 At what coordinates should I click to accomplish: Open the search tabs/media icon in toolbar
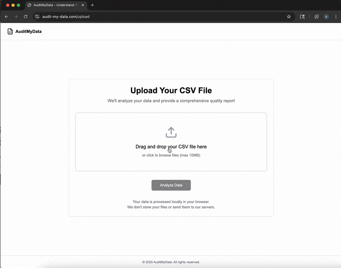(x=302, y=17)
